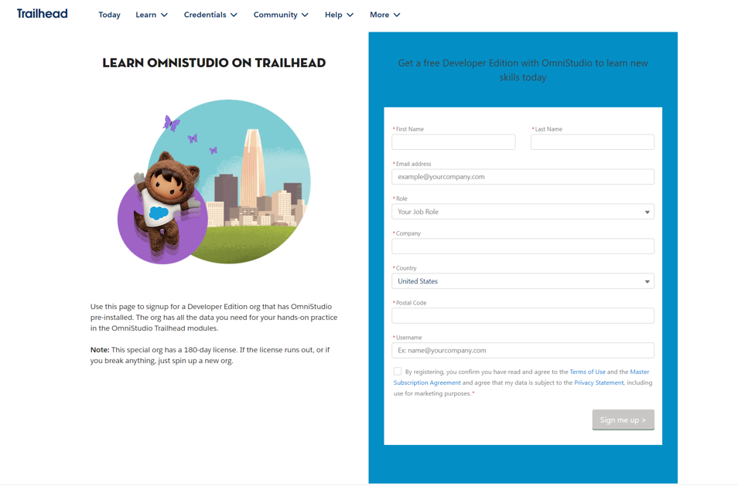The width and height of the screenshot is (738, 486).
Task: Select the Today navigation item
Action: click(109, 14)
